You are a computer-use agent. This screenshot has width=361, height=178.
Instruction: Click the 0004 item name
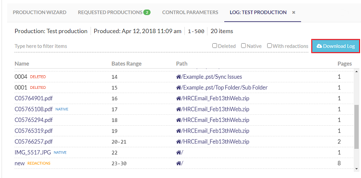click(21, 77)
